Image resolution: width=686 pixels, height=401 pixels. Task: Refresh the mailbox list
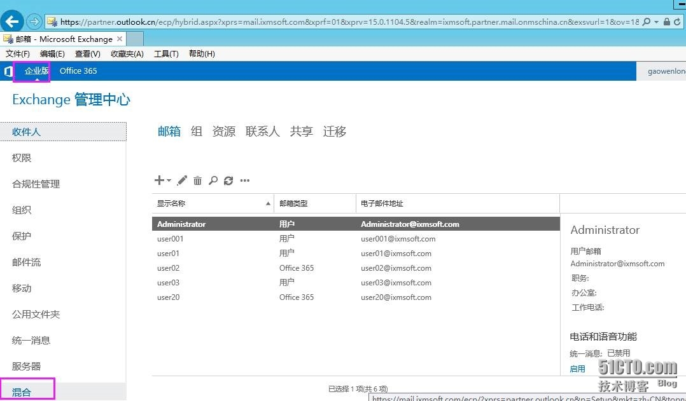(x=228, y=180)
